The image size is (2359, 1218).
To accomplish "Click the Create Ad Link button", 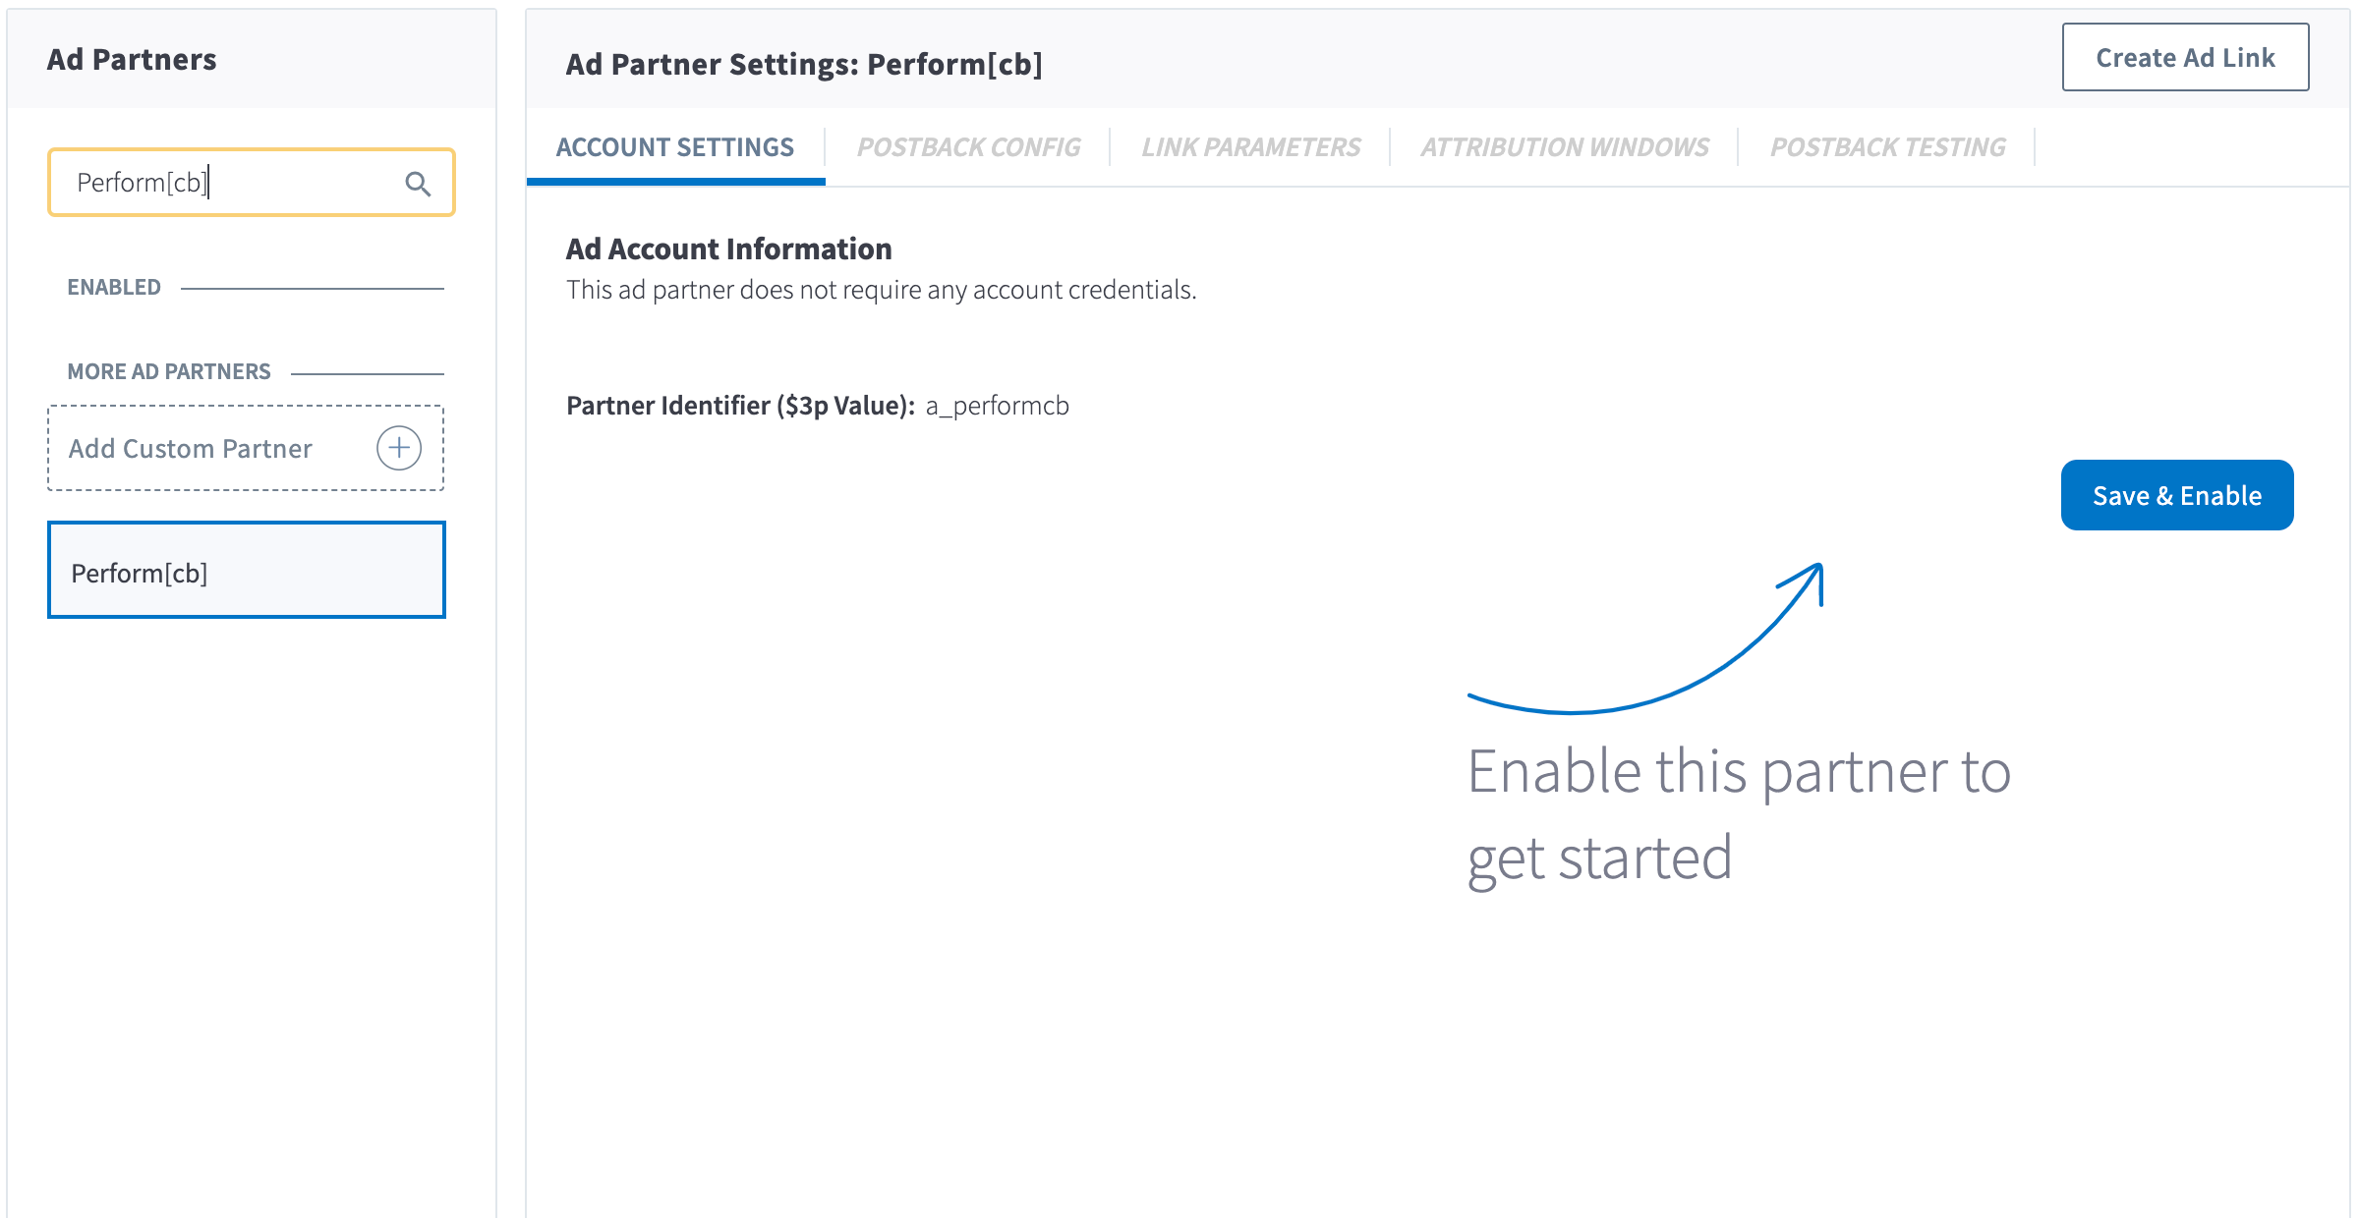I will pos(2184,58).
